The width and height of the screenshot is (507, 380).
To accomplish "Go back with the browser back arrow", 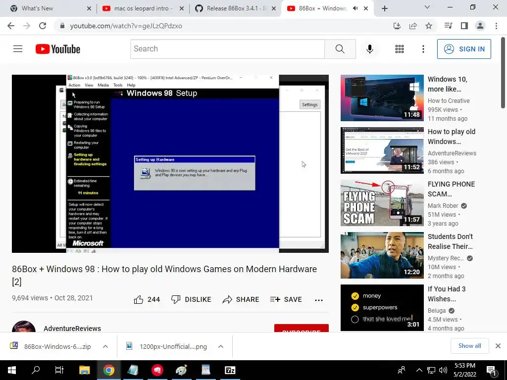I will [11, 26].
